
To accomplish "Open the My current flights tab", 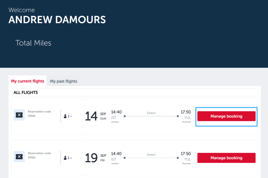I will [x=28, y=81].
